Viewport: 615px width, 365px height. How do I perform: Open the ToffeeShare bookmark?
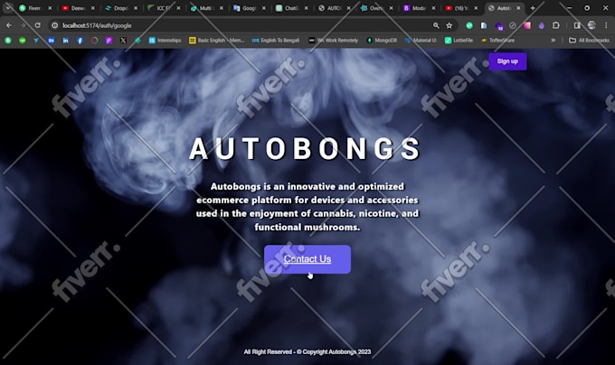click(x=498, y=41)
